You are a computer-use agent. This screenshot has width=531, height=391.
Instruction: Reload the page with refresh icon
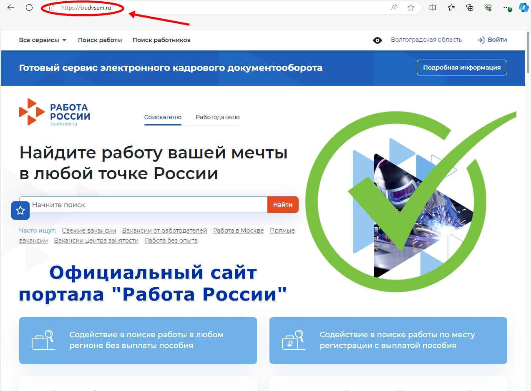click(29, 8)
